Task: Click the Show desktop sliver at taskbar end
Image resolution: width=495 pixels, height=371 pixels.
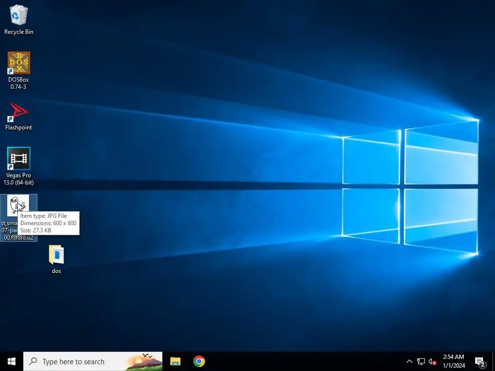Action: pyautogui.click(x=493, y=361)
